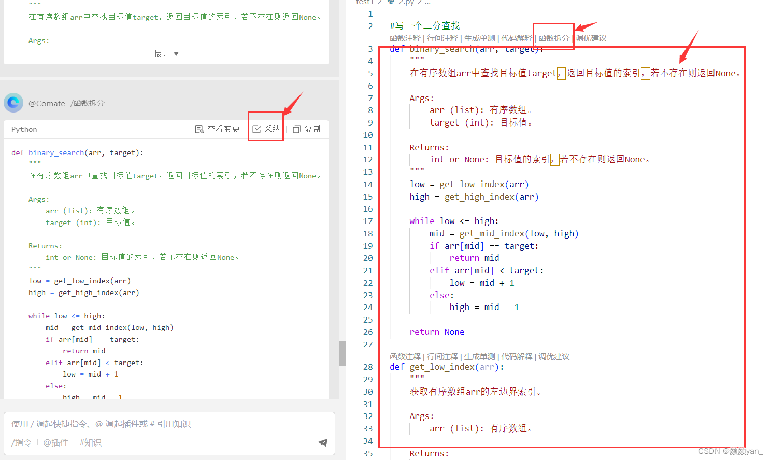Click 行间注释 above get_low_index
The height and width of the screenshot is (460, 771).
pyautogui.click(x=442, y=356)
